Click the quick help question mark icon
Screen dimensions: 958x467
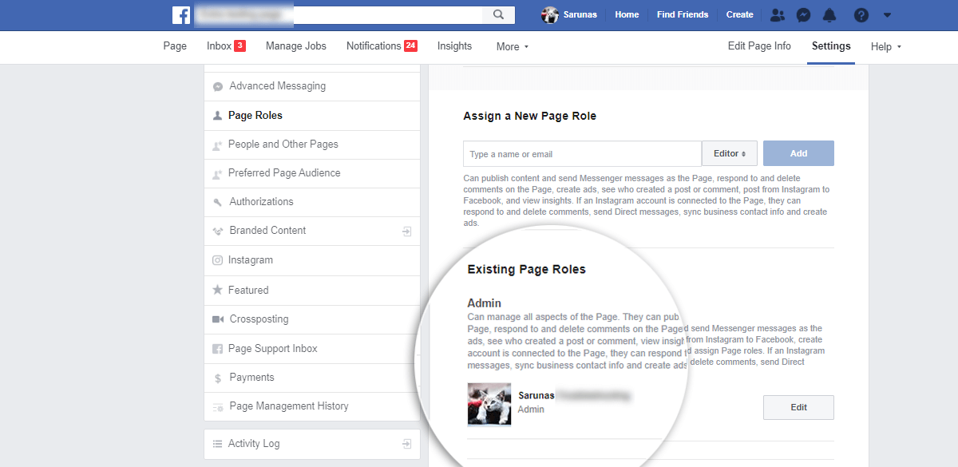(x=861, y=14)
